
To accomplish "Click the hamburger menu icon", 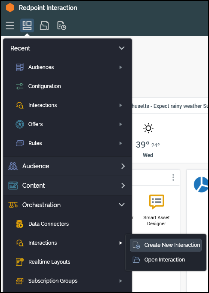I will 10,25.
